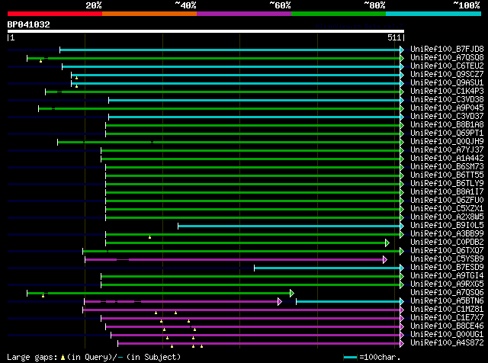
Task: Click the orange ~40% legend color segment
Action: click(149, 14)
